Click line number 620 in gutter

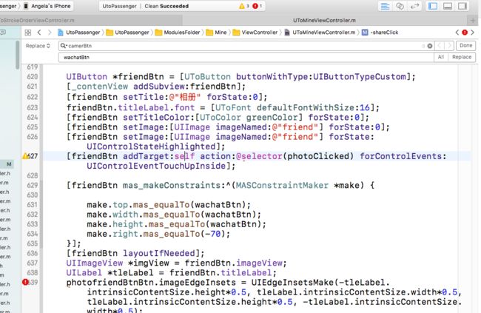(x=33, y=77)
